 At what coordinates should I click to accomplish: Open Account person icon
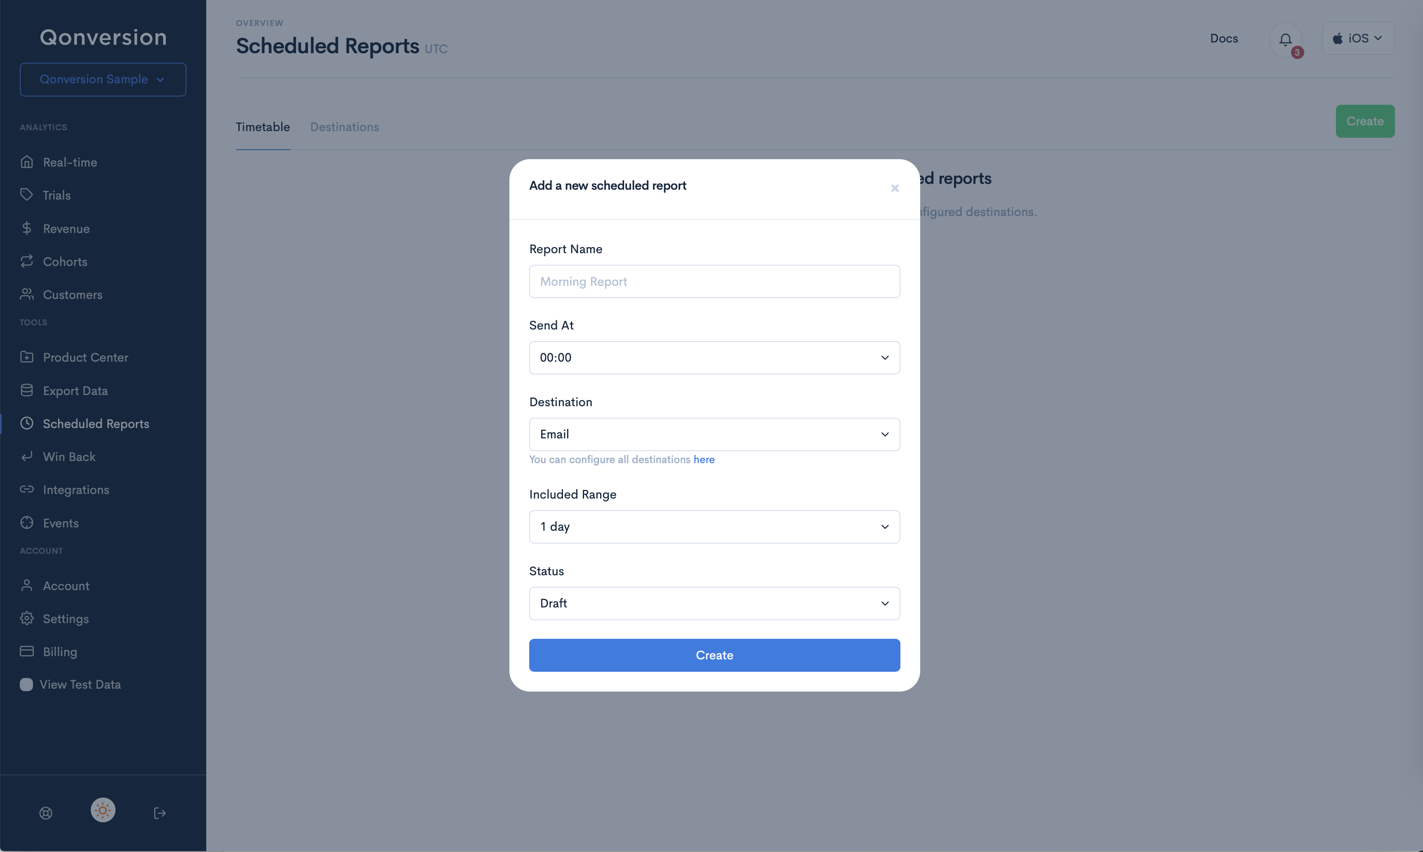tap(26, 585)
